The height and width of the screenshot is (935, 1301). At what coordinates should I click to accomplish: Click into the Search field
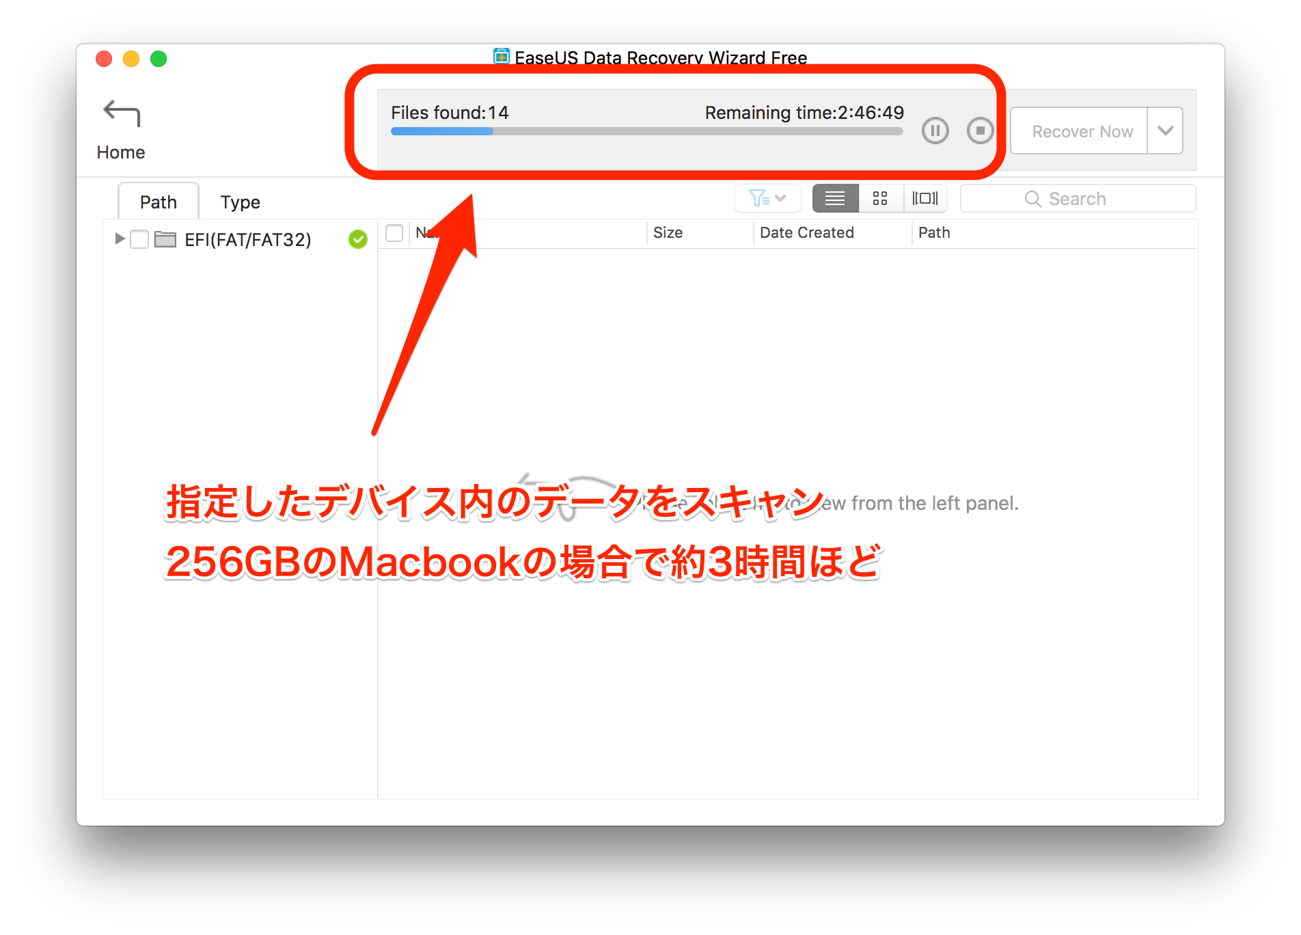pyautogui.click(x=1078, y=199)
